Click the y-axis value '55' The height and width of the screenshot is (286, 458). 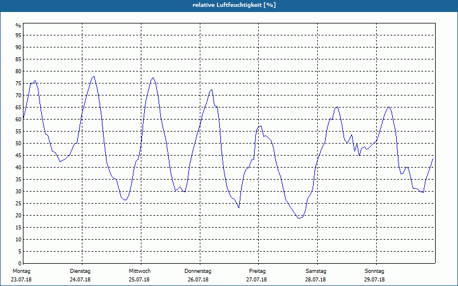pyautogui.click(x=18, y=132)
